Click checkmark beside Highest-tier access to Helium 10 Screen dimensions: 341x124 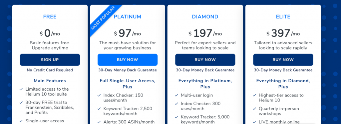click(x=254, y=95)
